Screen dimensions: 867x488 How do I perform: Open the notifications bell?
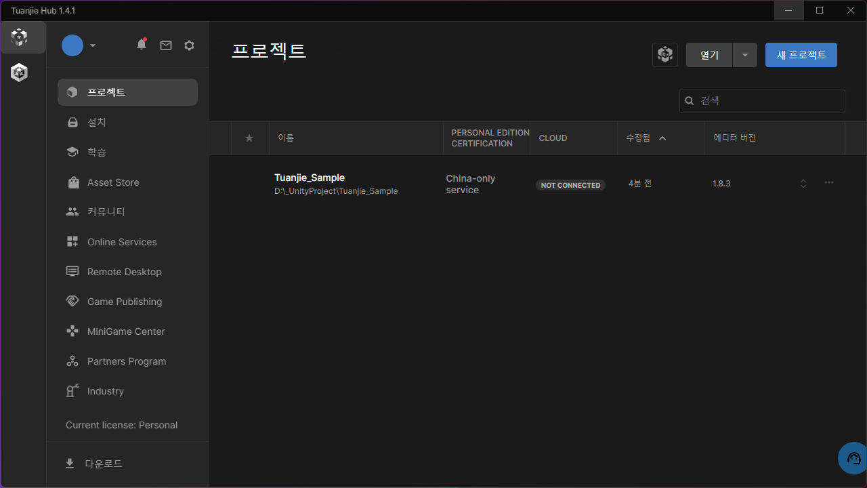142,45
